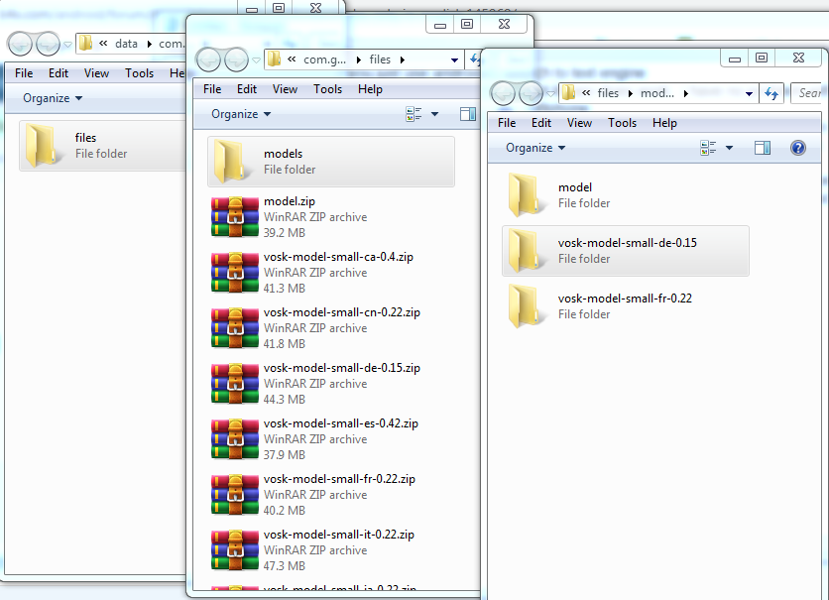Viewport: 829px width, 600px height.
Task: Click the Help question mark icon
Action: (x=798, y=148)
